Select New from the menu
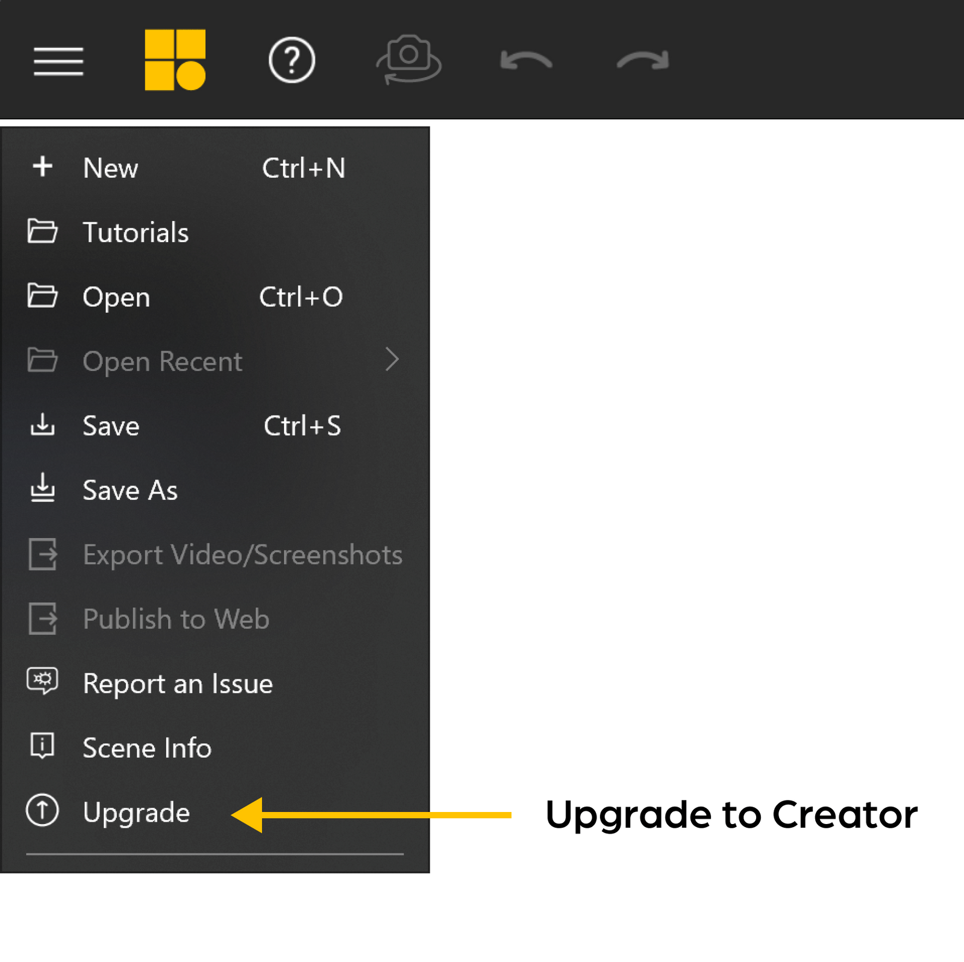Image resolution: width=964 pixels, height=962 pixels. 110,169
